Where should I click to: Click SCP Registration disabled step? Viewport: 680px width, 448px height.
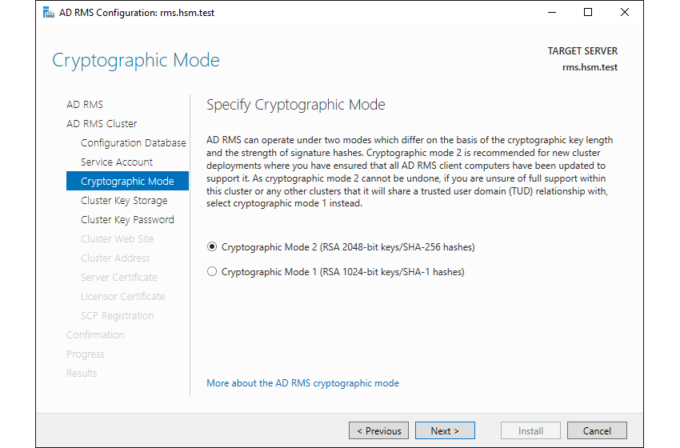click(117, 315)
